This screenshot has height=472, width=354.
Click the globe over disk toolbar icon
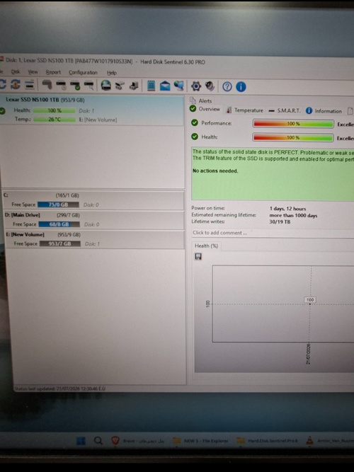105,86
